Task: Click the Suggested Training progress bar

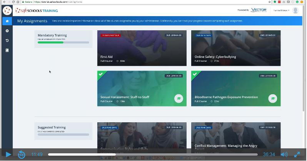Action: coord(63,135)
